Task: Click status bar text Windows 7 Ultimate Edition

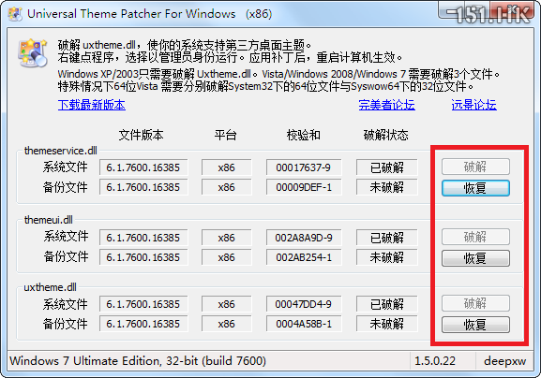Action: click(x=138, y=361)
